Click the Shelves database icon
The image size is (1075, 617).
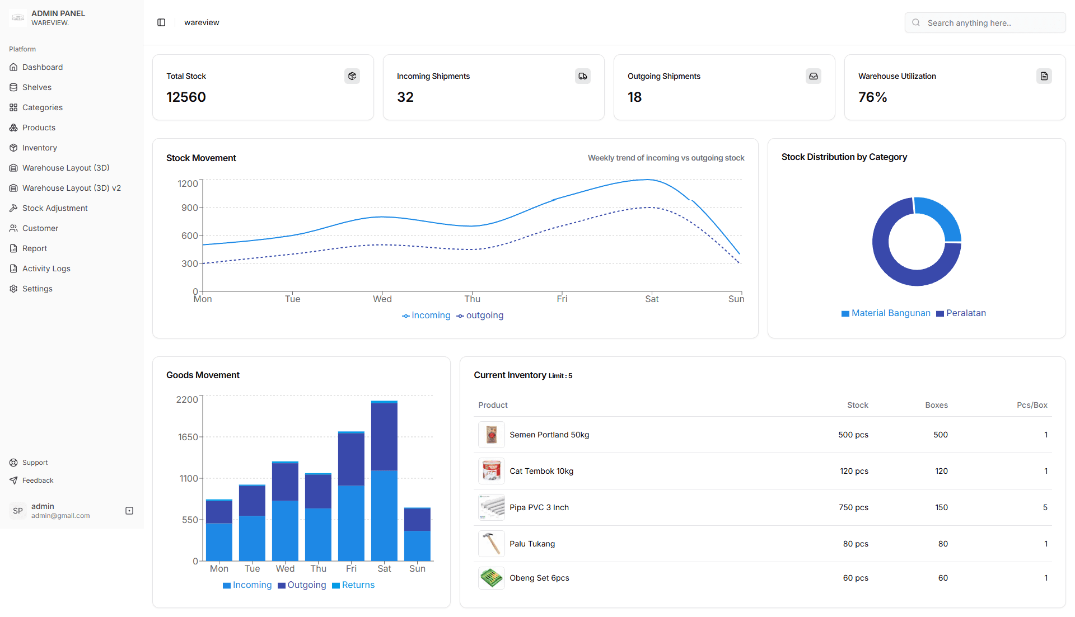13,87
